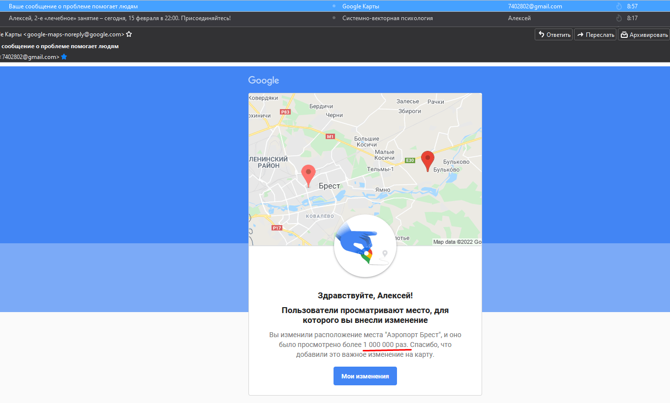The image size is (670, 403).
Task: Click the Збироги label on the map
Action: point(410,111)
